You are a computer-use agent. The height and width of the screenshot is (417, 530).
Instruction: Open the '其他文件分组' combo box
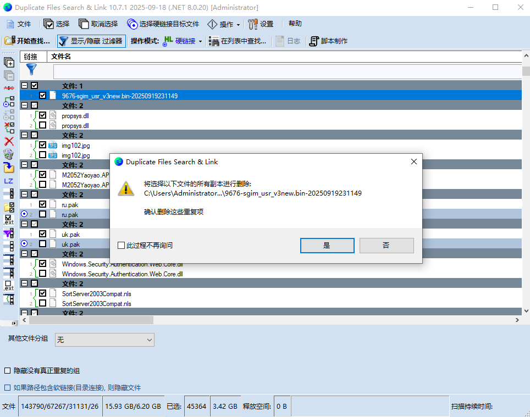click(x=104, y=340)
